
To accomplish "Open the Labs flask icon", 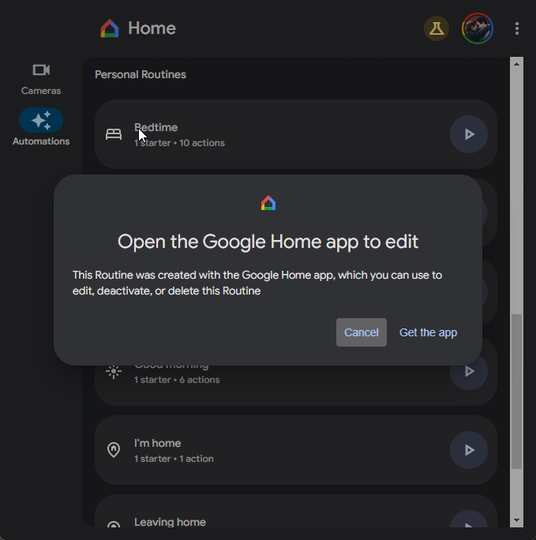I will tap(437, 29).
